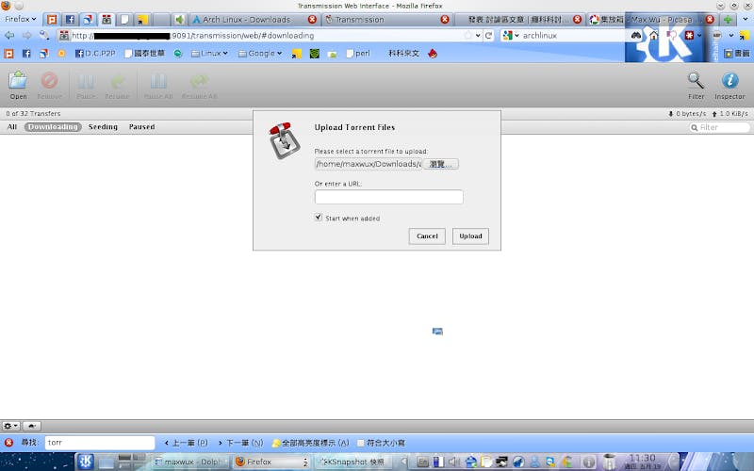Click the speaker pinned tab icon
This screenshot has height=471, width=754.
pyautogui.click(x=179, y=19)
